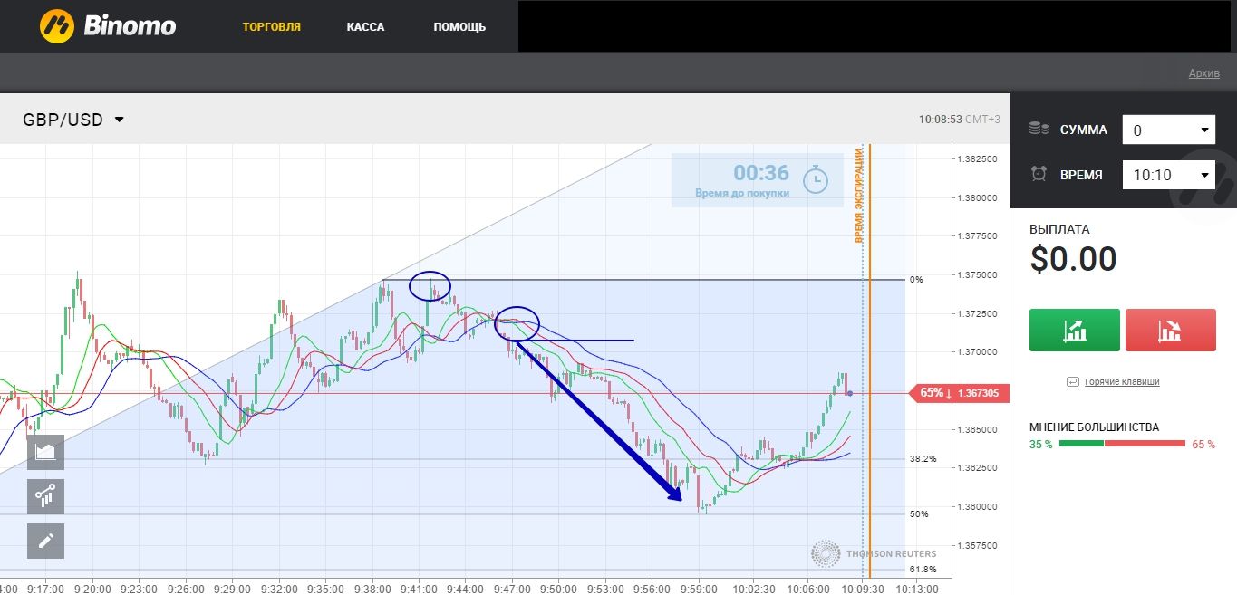The width and height of the screenshot is (1237, 595).
Task: Click the ВЫПЛАТА label
Action: click(x=1059, y=229)
